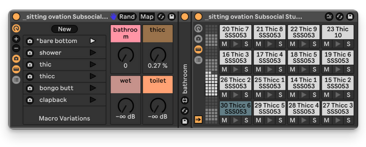Select the 14 Thic 1 pad
This screenshot has height=147, width=366.
[304, 83]
